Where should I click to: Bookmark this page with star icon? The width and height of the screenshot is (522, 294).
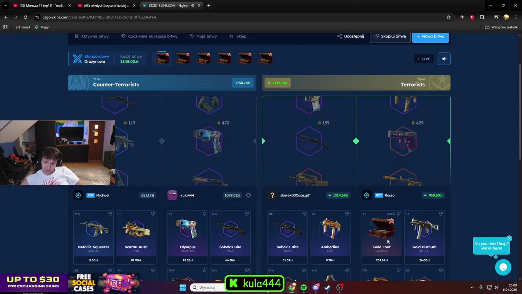pyautogui.click(x=449, y=17)
